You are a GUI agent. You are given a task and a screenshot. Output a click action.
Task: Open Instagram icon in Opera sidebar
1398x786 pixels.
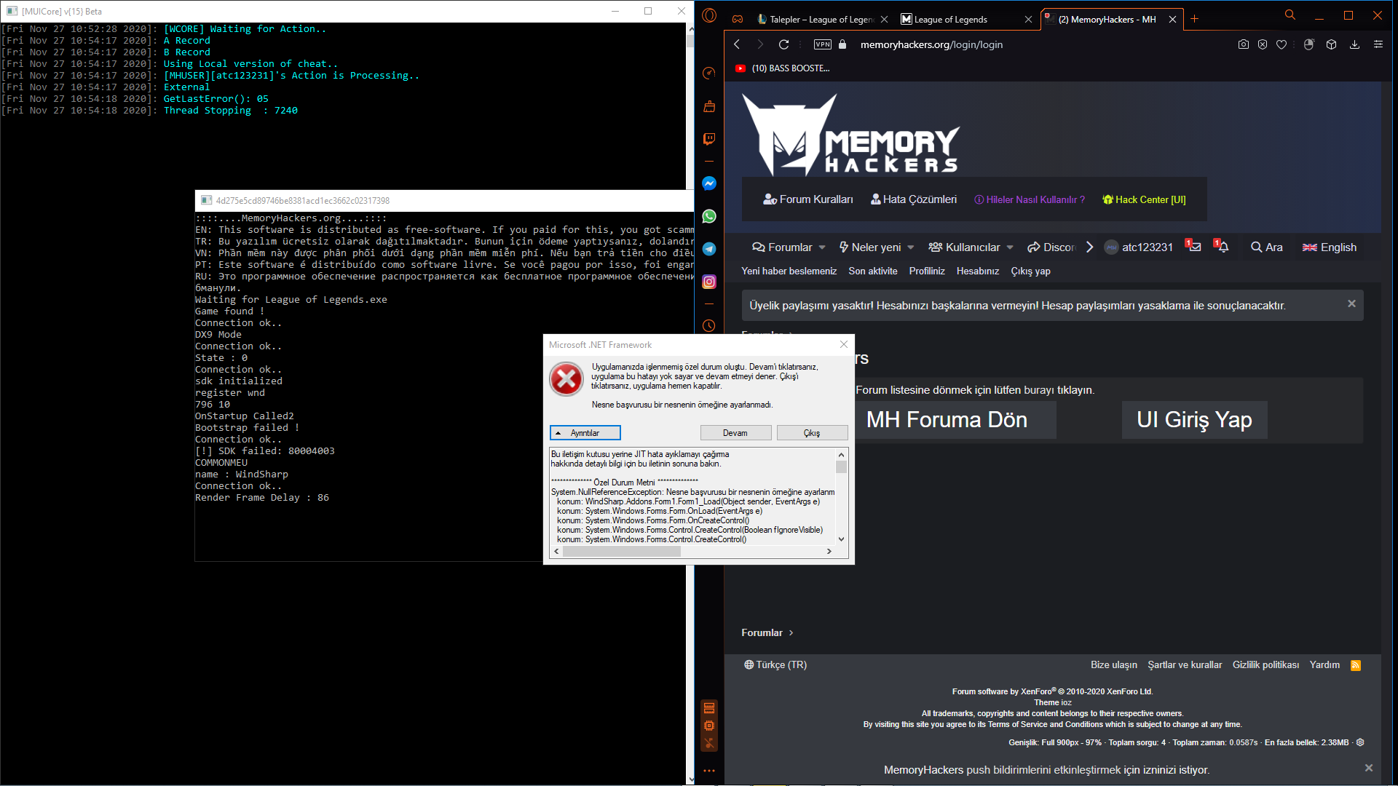point(709,282)
